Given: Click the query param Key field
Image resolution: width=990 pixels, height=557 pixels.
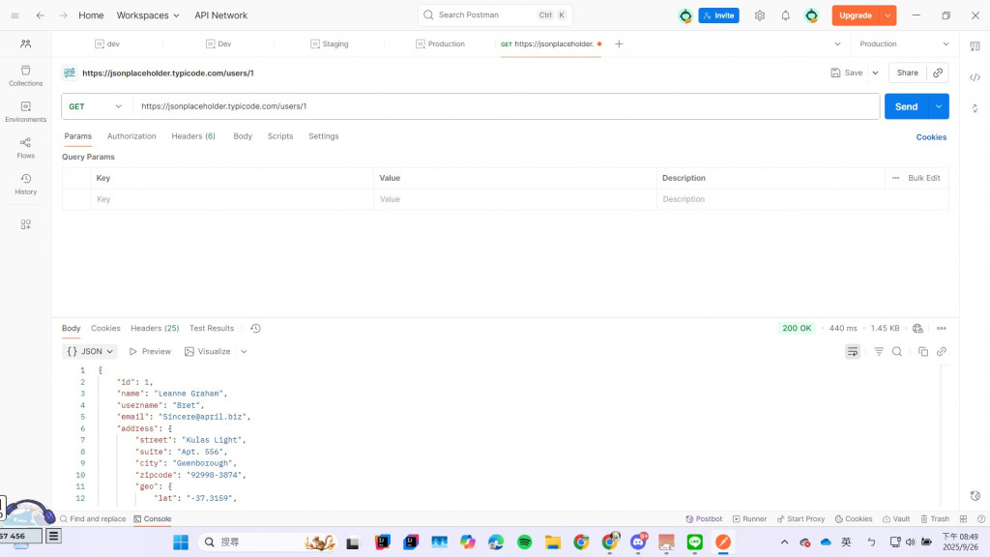Looking at the screenshot, I should (232, 199).
